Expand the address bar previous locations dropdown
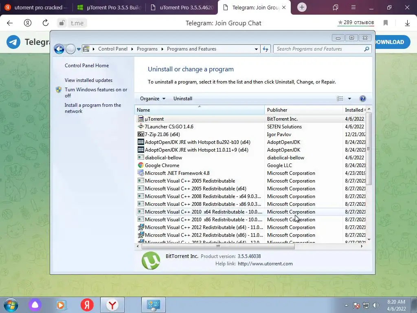Screen dimensions: 417x313 click(256, 49)
